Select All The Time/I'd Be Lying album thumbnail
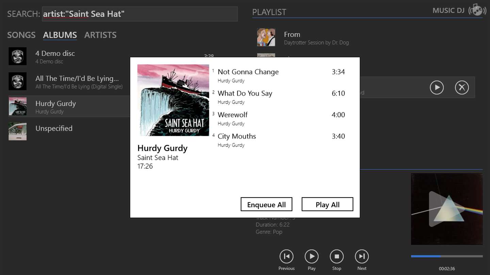This screenshot has height=275, width=490. (17, 81)
